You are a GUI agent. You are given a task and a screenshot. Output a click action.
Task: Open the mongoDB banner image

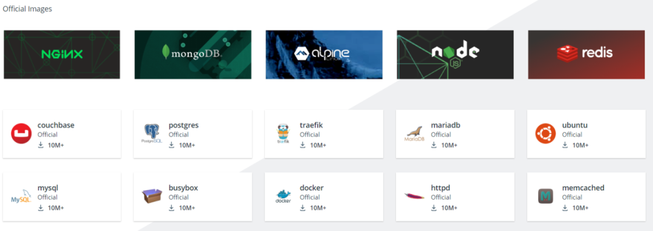[193, 54]
